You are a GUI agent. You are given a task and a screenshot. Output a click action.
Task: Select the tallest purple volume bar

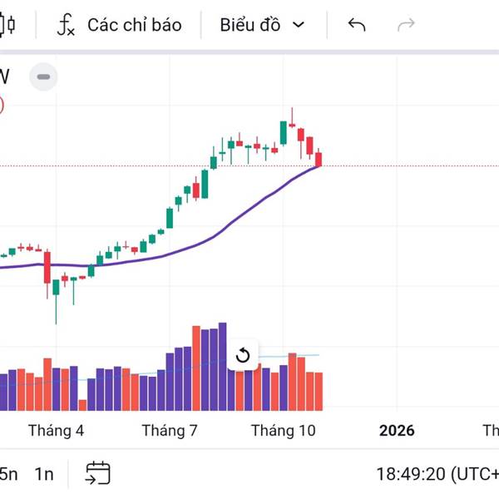coord(222,366)
